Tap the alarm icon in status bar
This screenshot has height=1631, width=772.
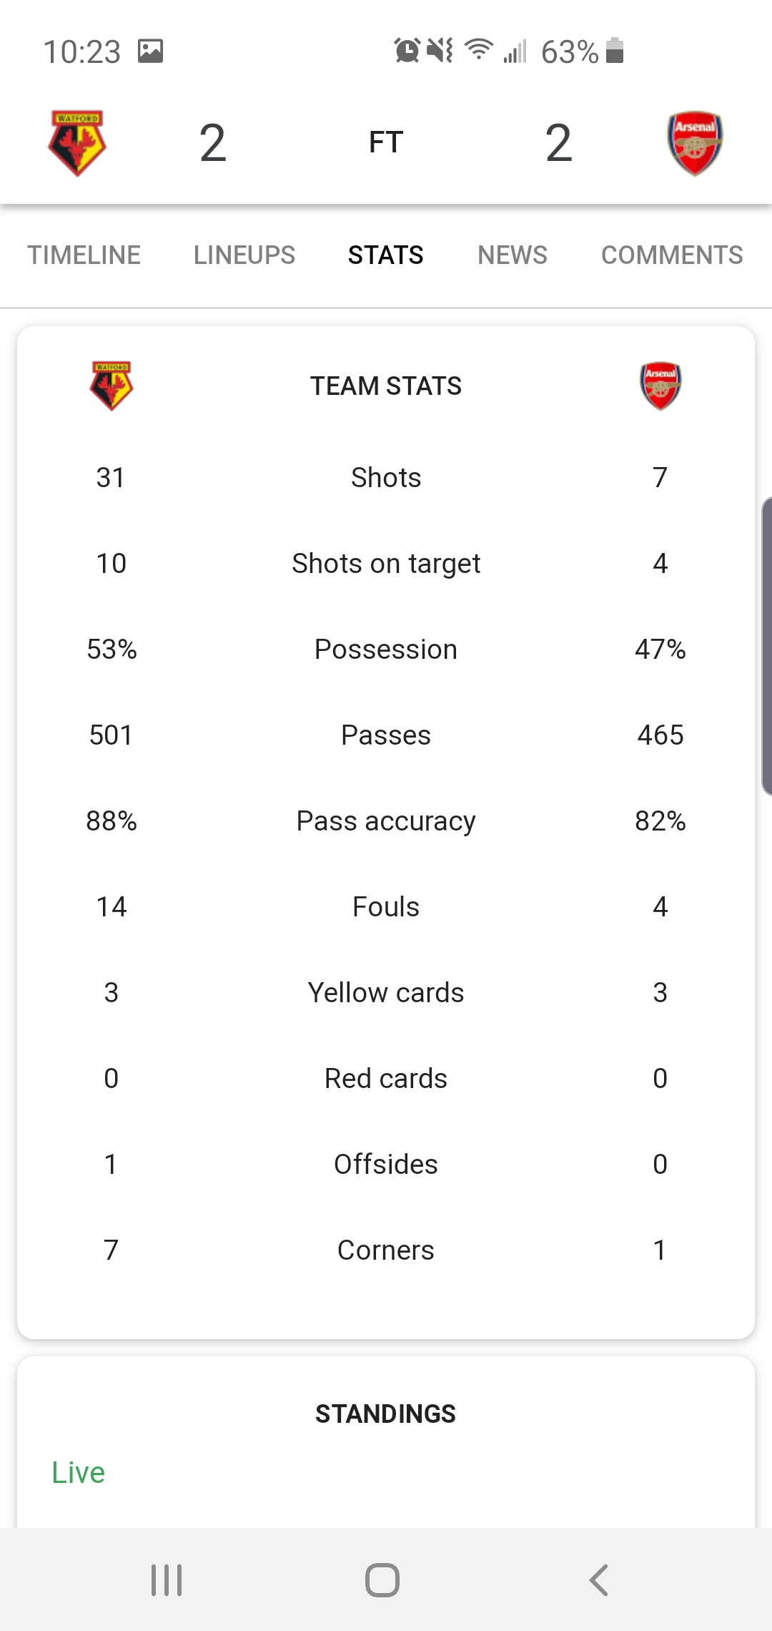407,51
